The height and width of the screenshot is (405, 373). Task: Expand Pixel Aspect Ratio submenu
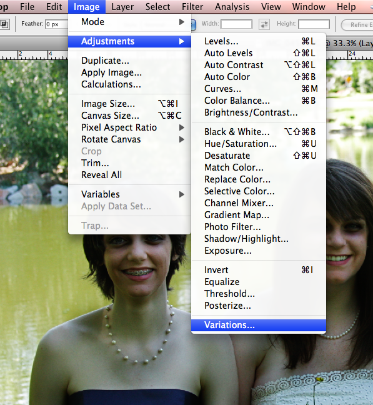click(129, 127)
